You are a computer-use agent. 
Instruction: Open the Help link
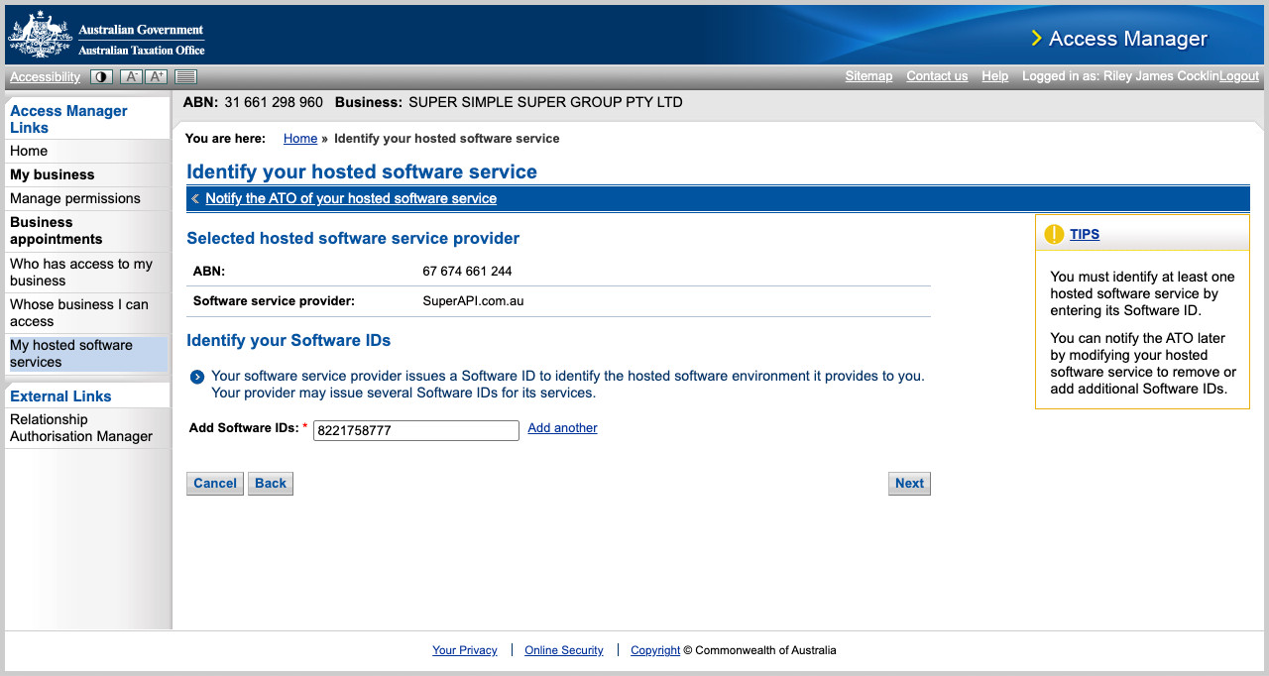pos(994,76)
